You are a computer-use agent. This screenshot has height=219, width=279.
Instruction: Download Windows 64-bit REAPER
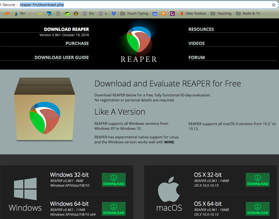[114, 209]
